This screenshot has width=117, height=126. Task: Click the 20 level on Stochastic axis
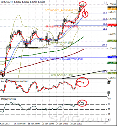tap(109, 93)
